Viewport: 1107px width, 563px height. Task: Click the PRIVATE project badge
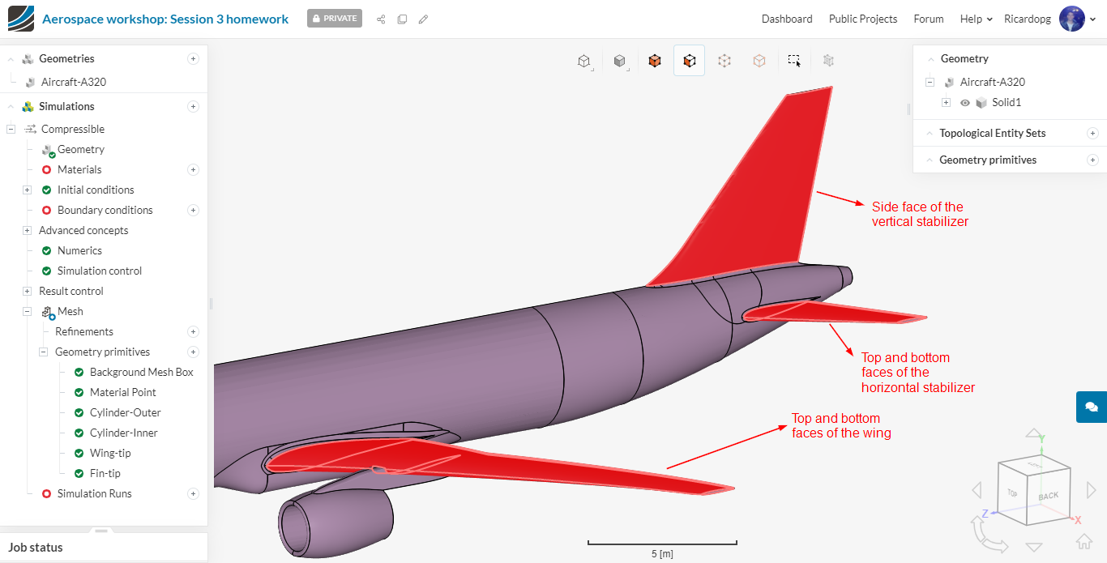335,19
